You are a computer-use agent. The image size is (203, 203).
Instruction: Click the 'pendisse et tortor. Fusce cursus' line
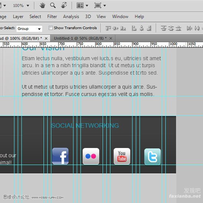[88, 94]
